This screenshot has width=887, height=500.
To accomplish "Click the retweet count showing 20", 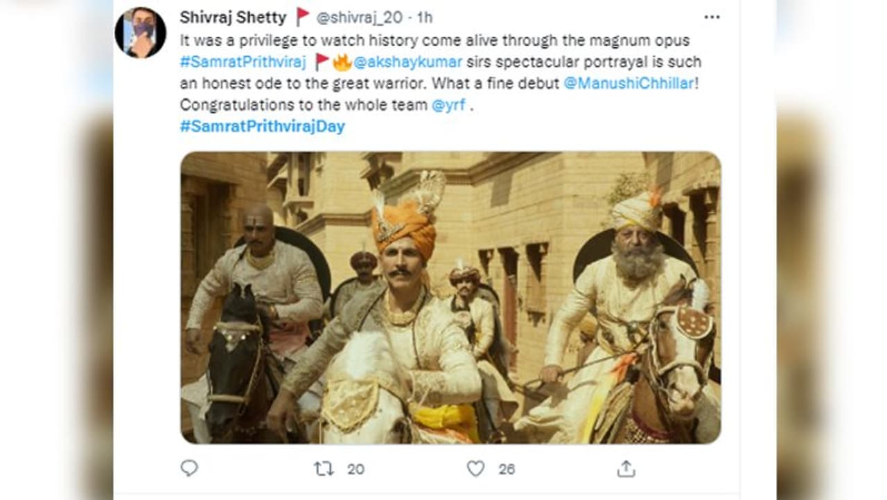I will (x=355, y=470).
